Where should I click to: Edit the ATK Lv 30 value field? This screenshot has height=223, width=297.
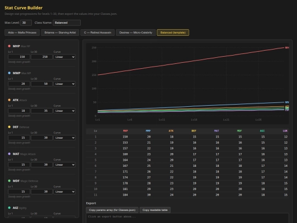point(42,111)
